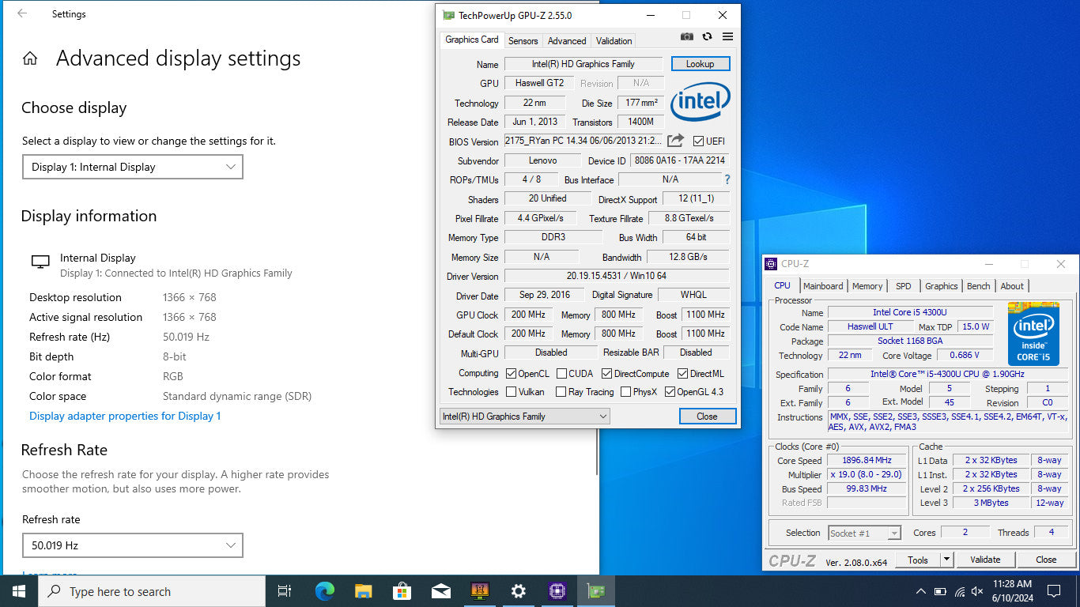Switch to the Sensors tab in GPU-Z
The height and width of the screenshot is (607, 1080).
point(523,41)
